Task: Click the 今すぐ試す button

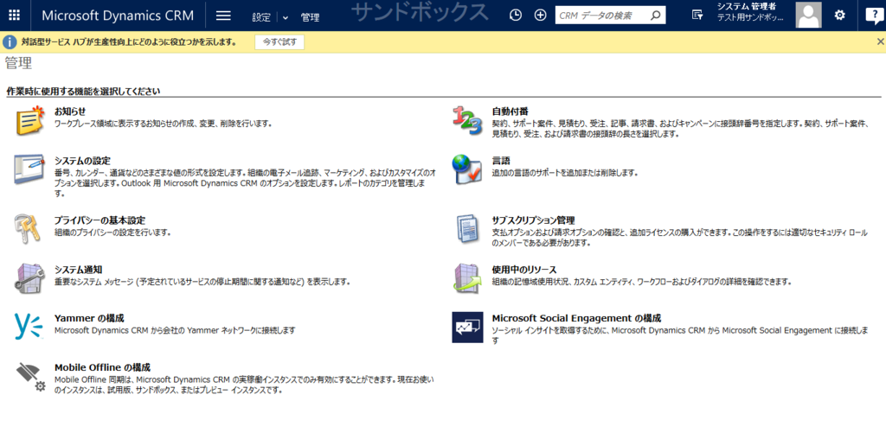Action: click(x=279, y=41)
